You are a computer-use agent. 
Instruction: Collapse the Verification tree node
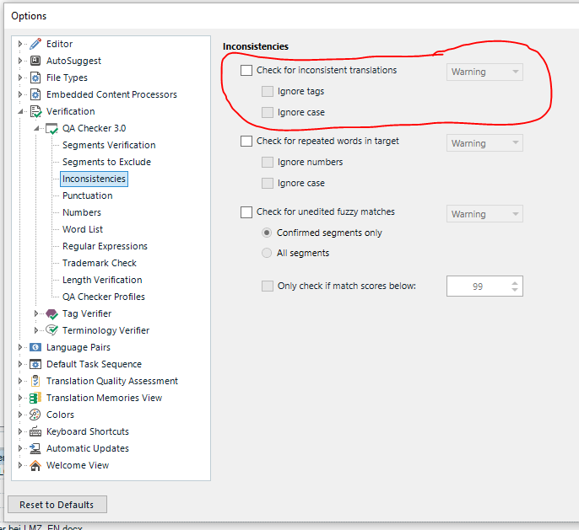pos(20,111)
